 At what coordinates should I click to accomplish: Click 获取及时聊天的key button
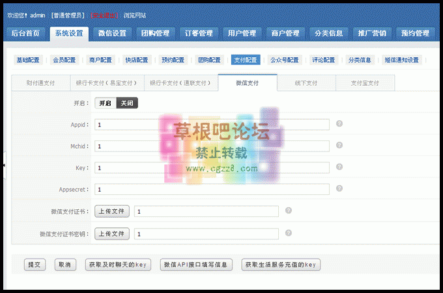118,265
